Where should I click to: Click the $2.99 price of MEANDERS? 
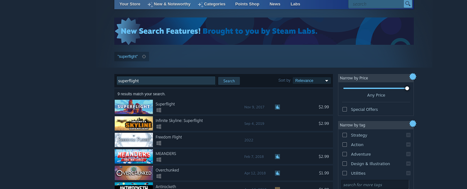324,156
